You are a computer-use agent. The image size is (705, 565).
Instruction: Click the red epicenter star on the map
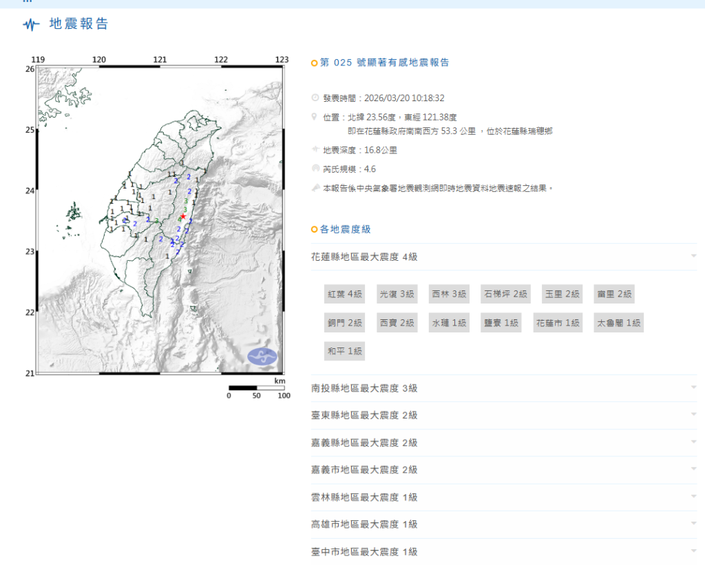click(x=182, y=215)
